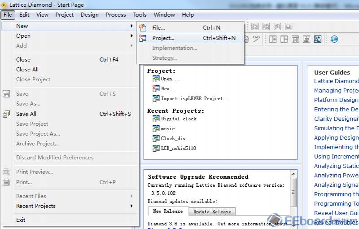
Task: Click Import ispLEVER Project... link
Action: [x=196, y=98]
